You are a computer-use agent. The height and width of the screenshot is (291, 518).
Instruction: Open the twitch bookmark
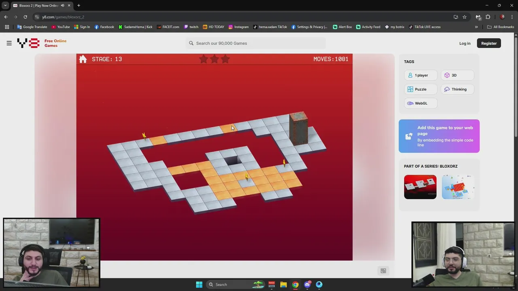point(191,27)
